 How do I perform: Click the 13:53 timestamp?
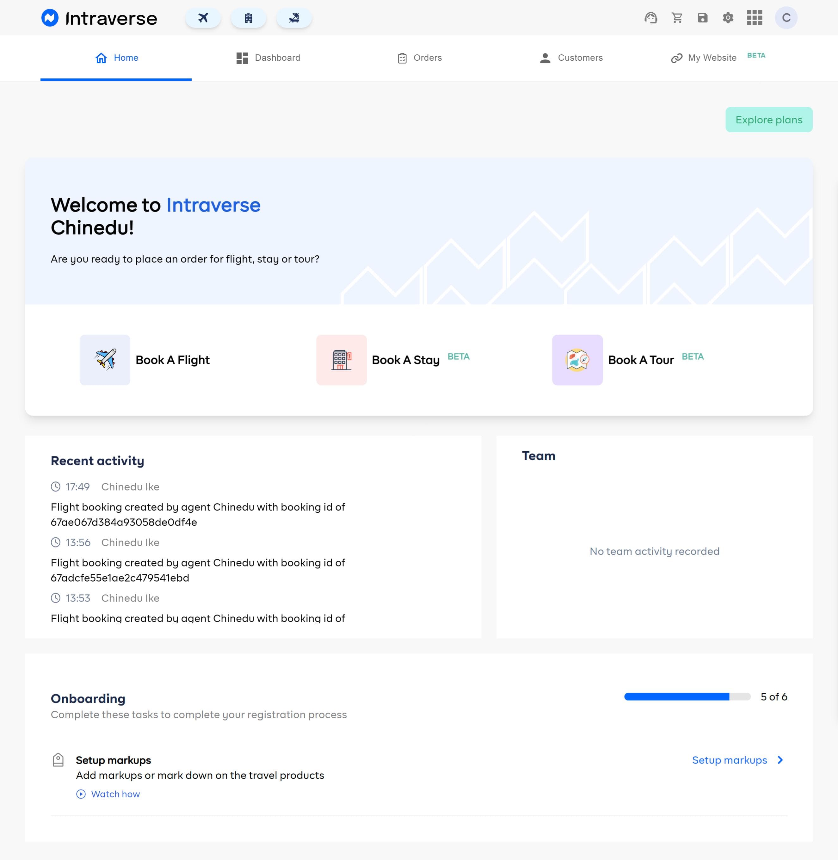(78, 598)
